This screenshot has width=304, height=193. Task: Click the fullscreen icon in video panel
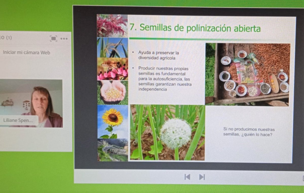click(x=53, y=38)
